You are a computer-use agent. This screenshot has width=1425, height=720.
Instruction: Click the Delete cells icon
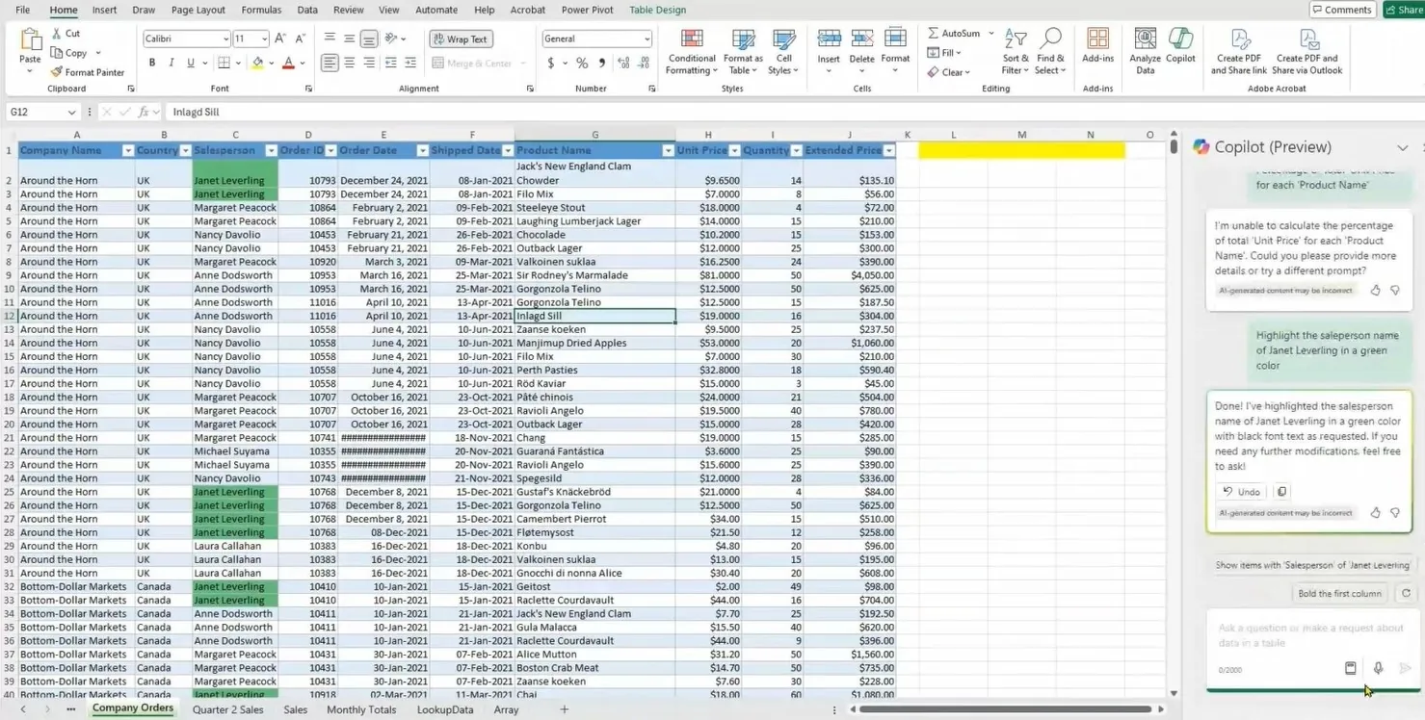pyautogui.click(x=861, y=39)
